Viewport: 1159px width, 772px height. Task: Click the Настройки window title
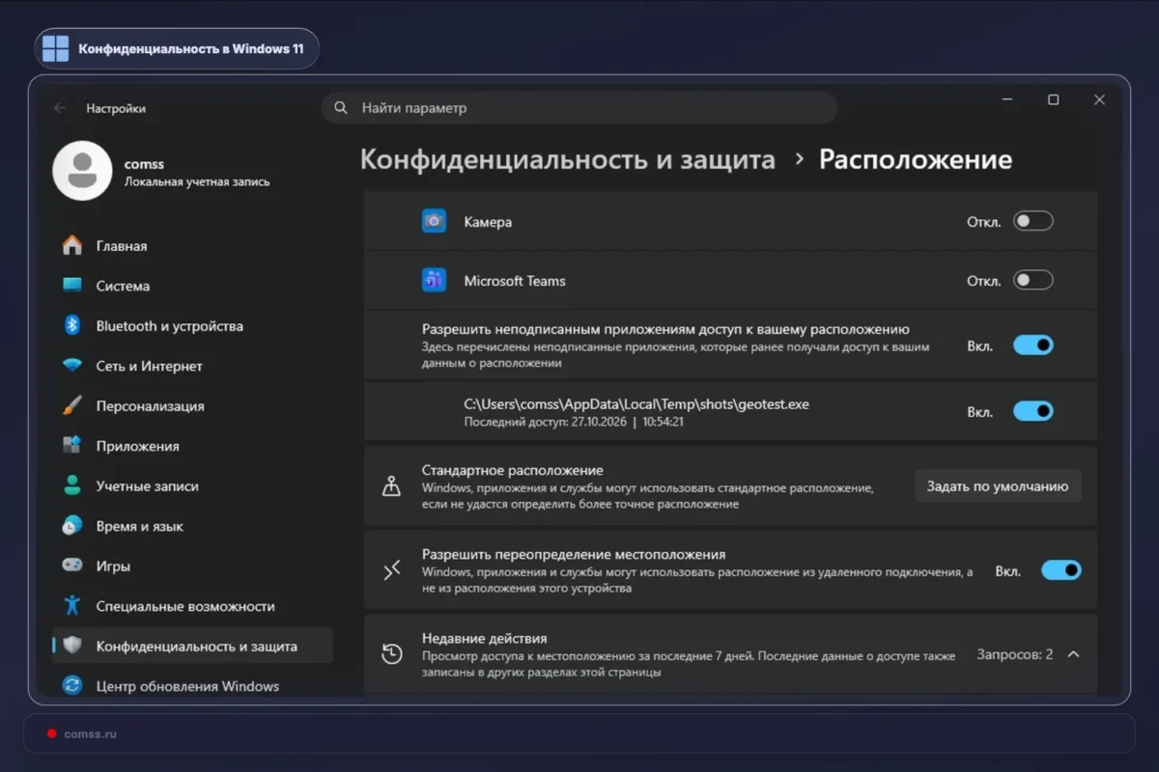click(x=116, y=108)
